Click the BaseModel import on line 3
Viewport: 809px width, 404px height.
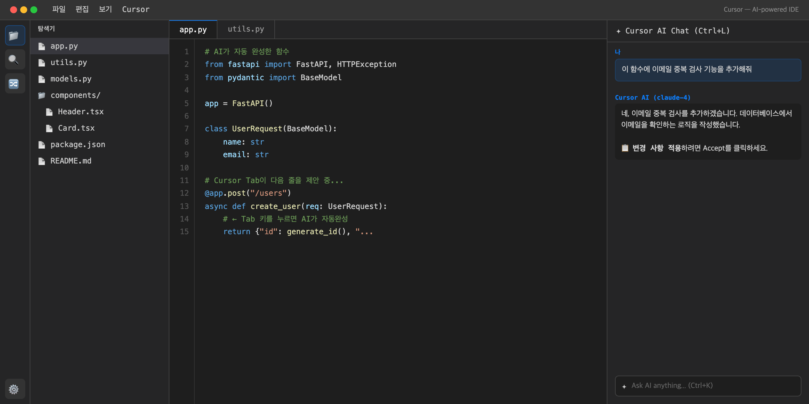(x=321, y=78)
